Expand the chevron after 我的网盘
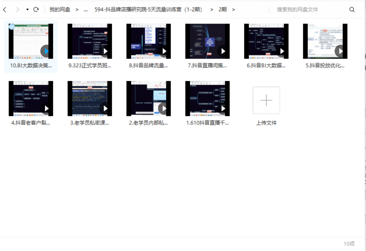 pos(77,10)
